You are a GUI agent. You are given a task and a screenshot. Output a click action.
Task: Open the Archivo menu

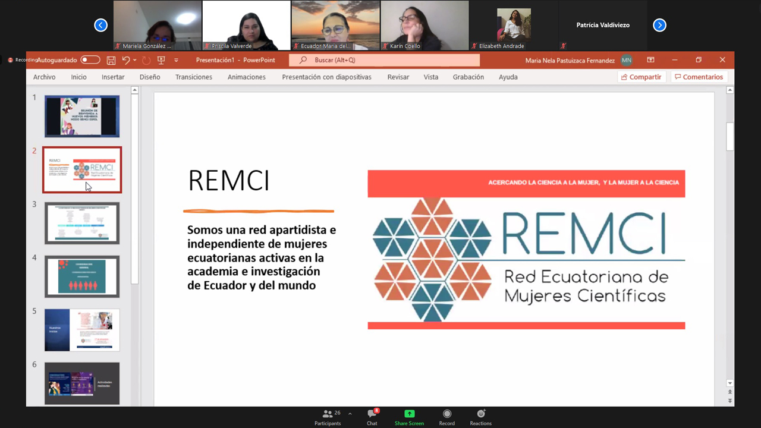(44, 77)
